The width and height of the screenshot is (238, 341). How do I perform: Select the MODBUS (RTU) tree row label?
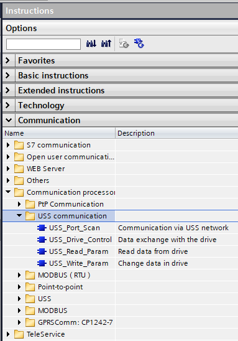coord(64,275)
